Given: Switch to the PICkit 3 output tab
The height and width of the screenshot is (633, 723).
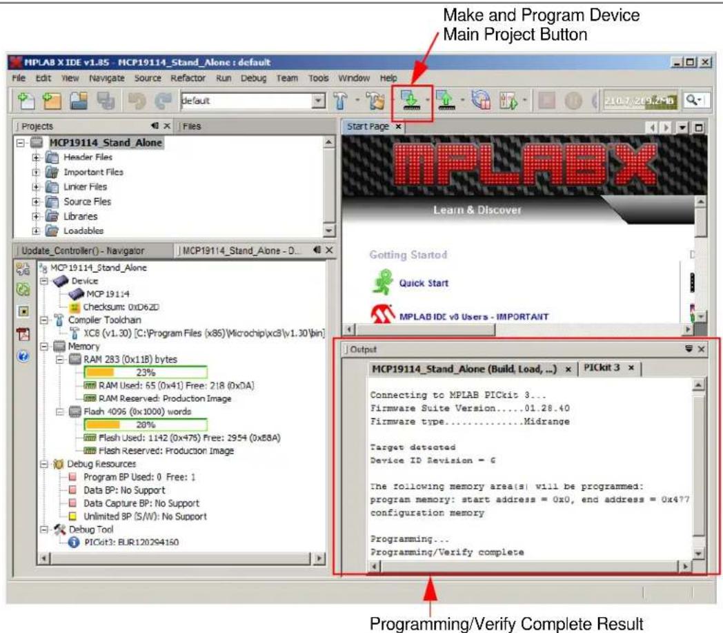Looking at the screenshot, I should (602, 368).
